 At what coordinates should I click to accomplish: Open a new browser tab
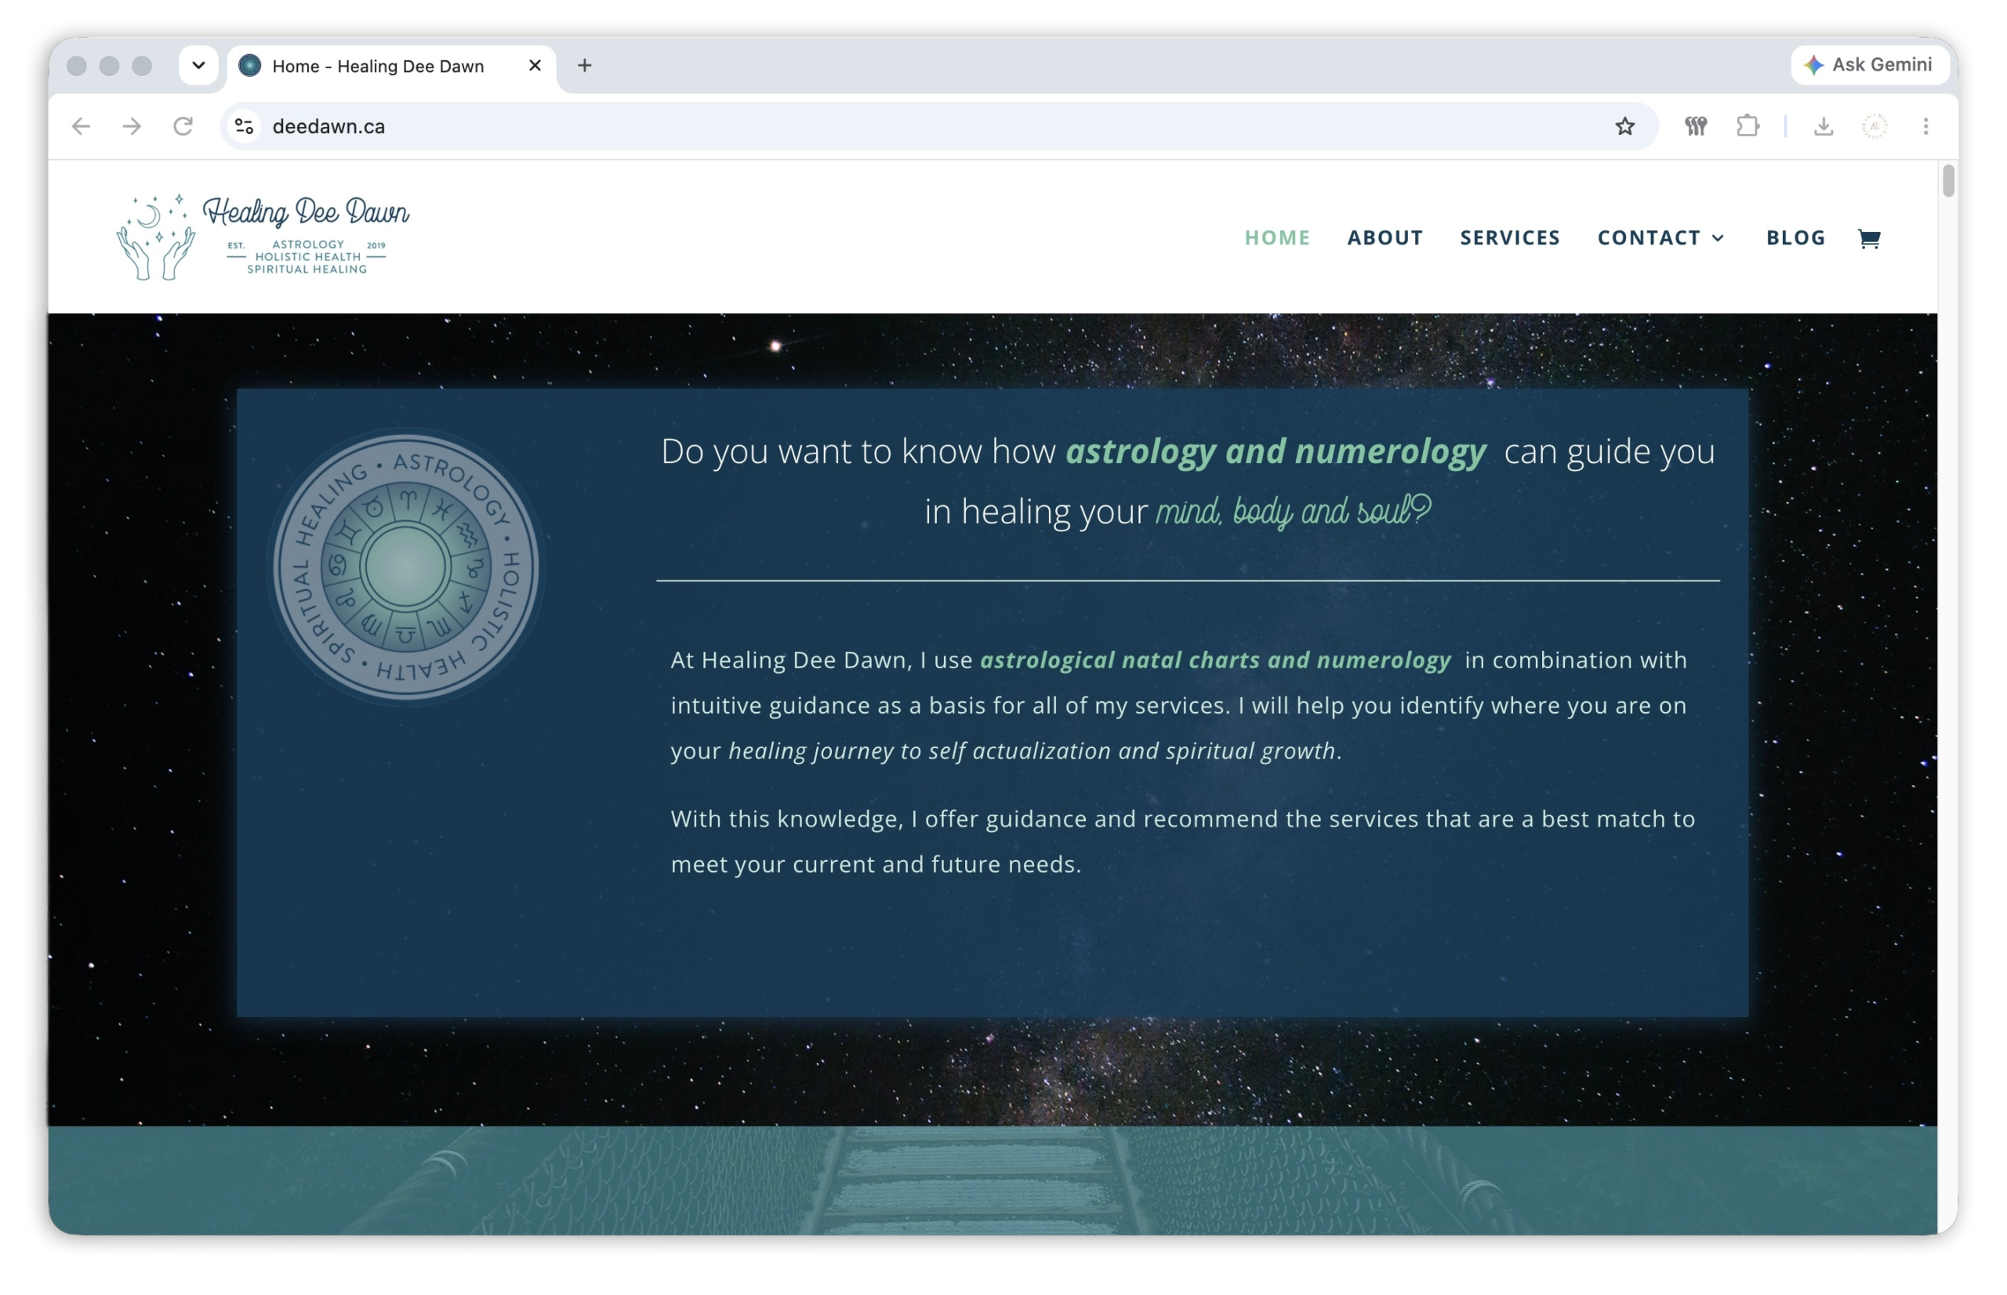[584, 65]
